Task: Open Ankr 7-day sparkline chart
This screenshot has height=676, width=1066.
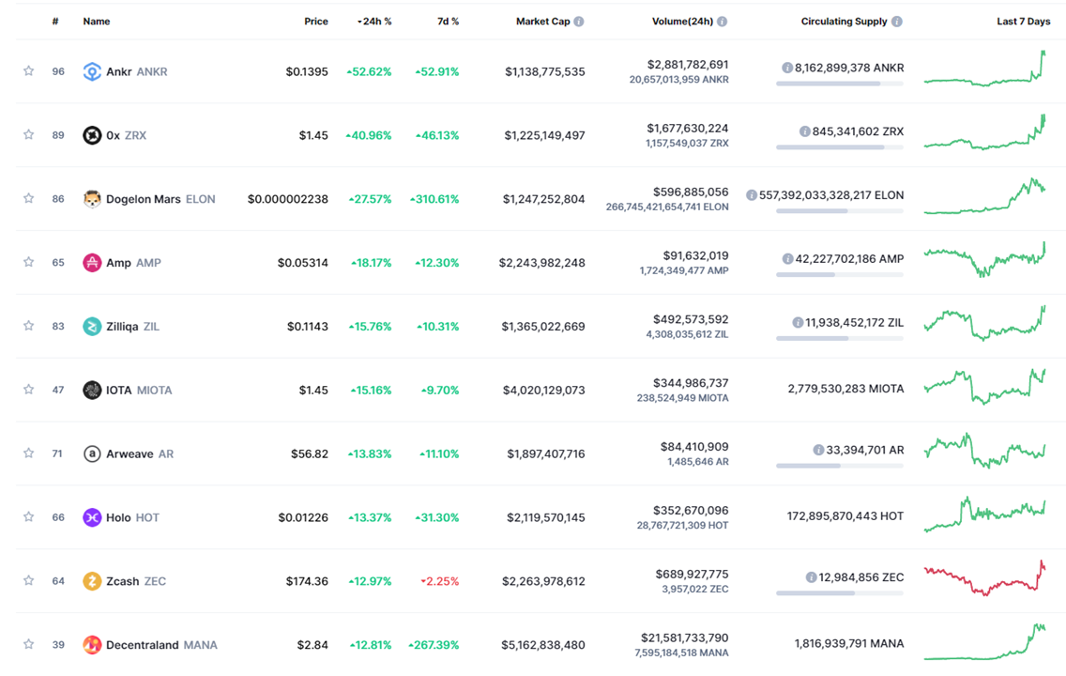Action: pyautogui.click(x=984, y=68)
